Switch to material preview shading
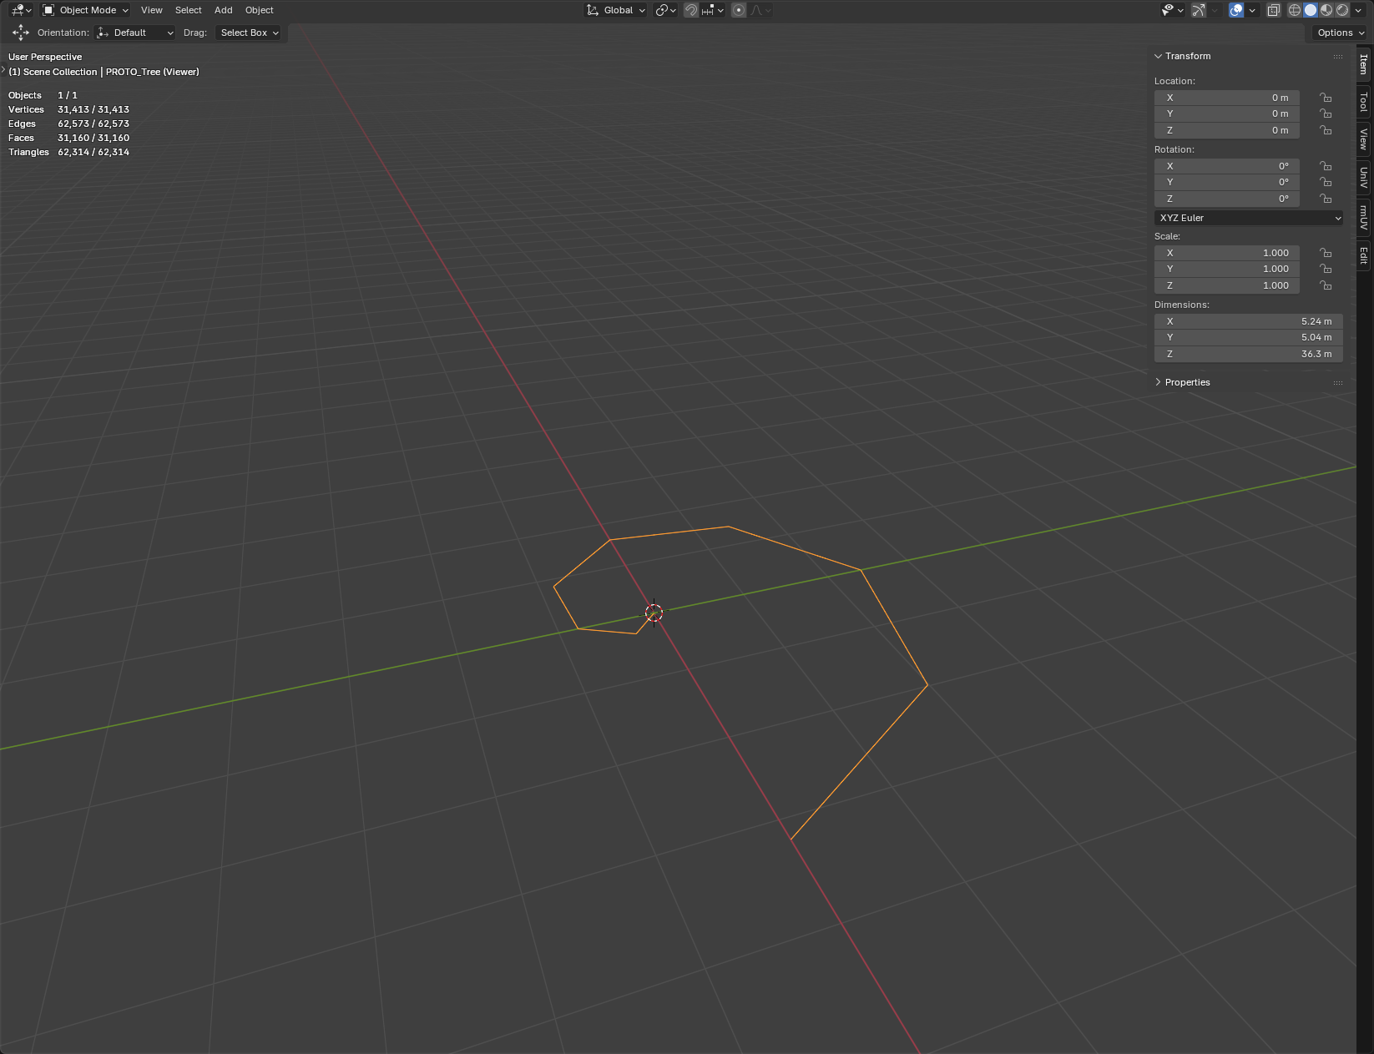The height and width of the screenshot is (1054, 1374). point(1326,10)
